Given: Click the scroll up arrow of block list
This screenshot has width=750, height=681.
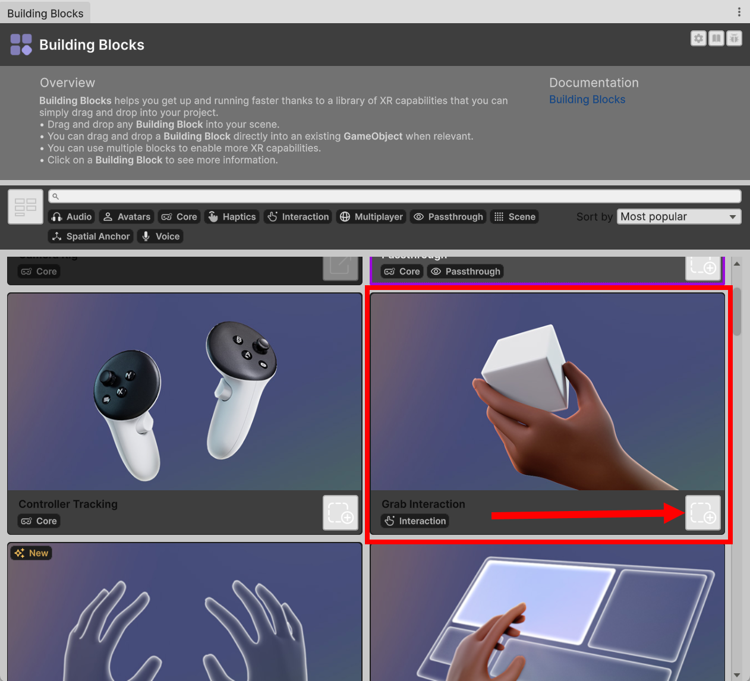Looking at the screenshot, I should [x=737, y=263].
